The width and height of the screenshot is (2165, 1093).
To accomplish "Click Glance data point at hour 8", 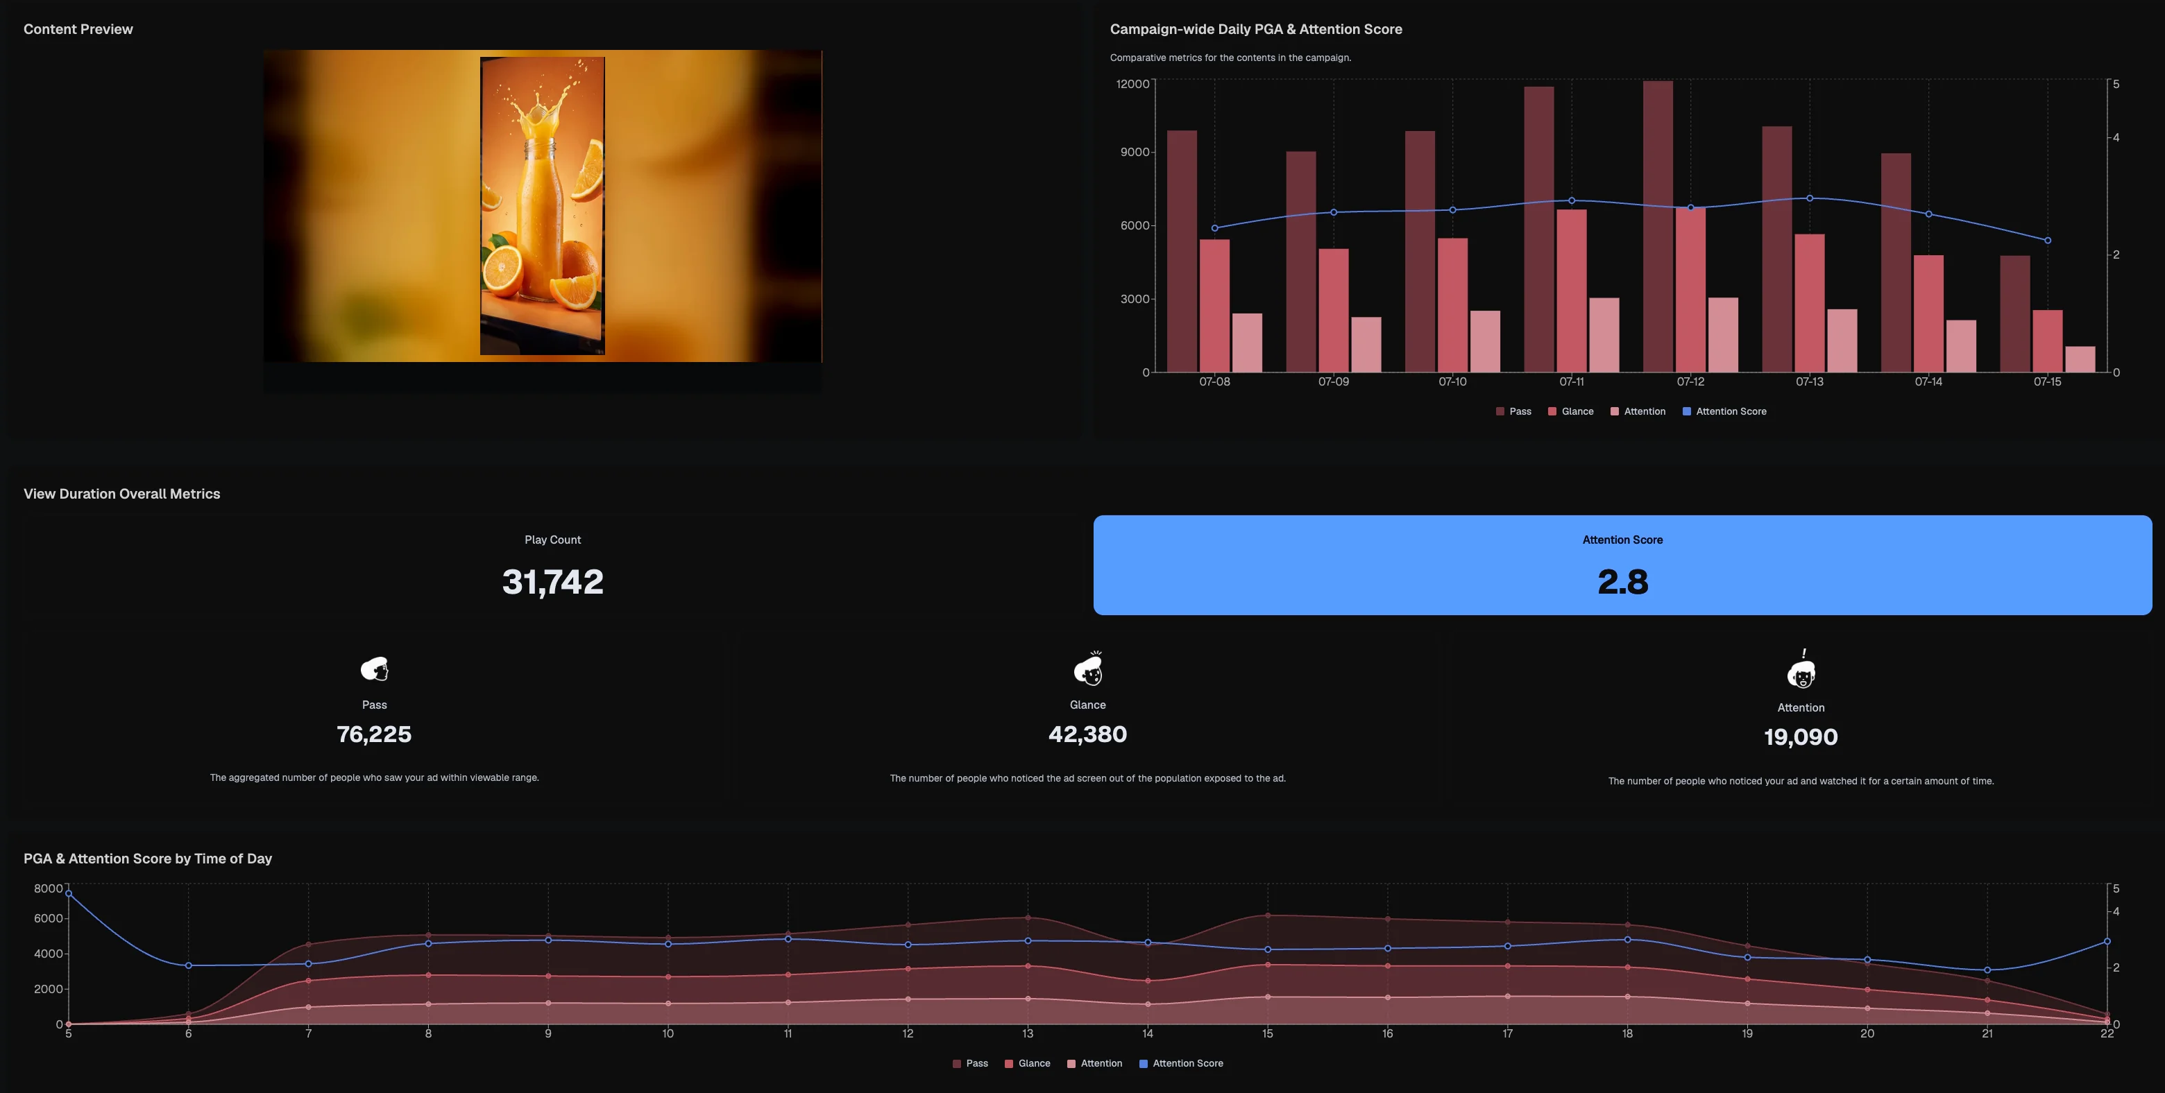I will pyautogui.click(x=429, y=975).
